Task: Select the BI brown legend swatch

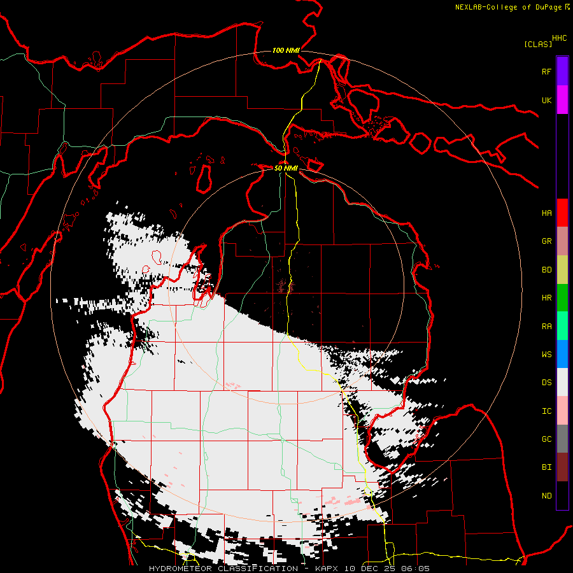Action: [x=562, y=467]
